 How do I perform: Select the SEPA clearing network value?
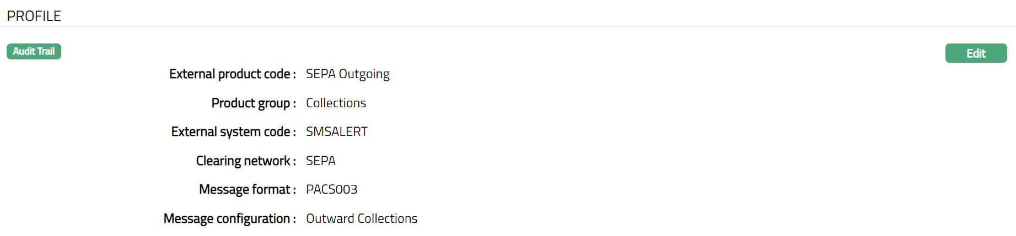tap(320, 161)
